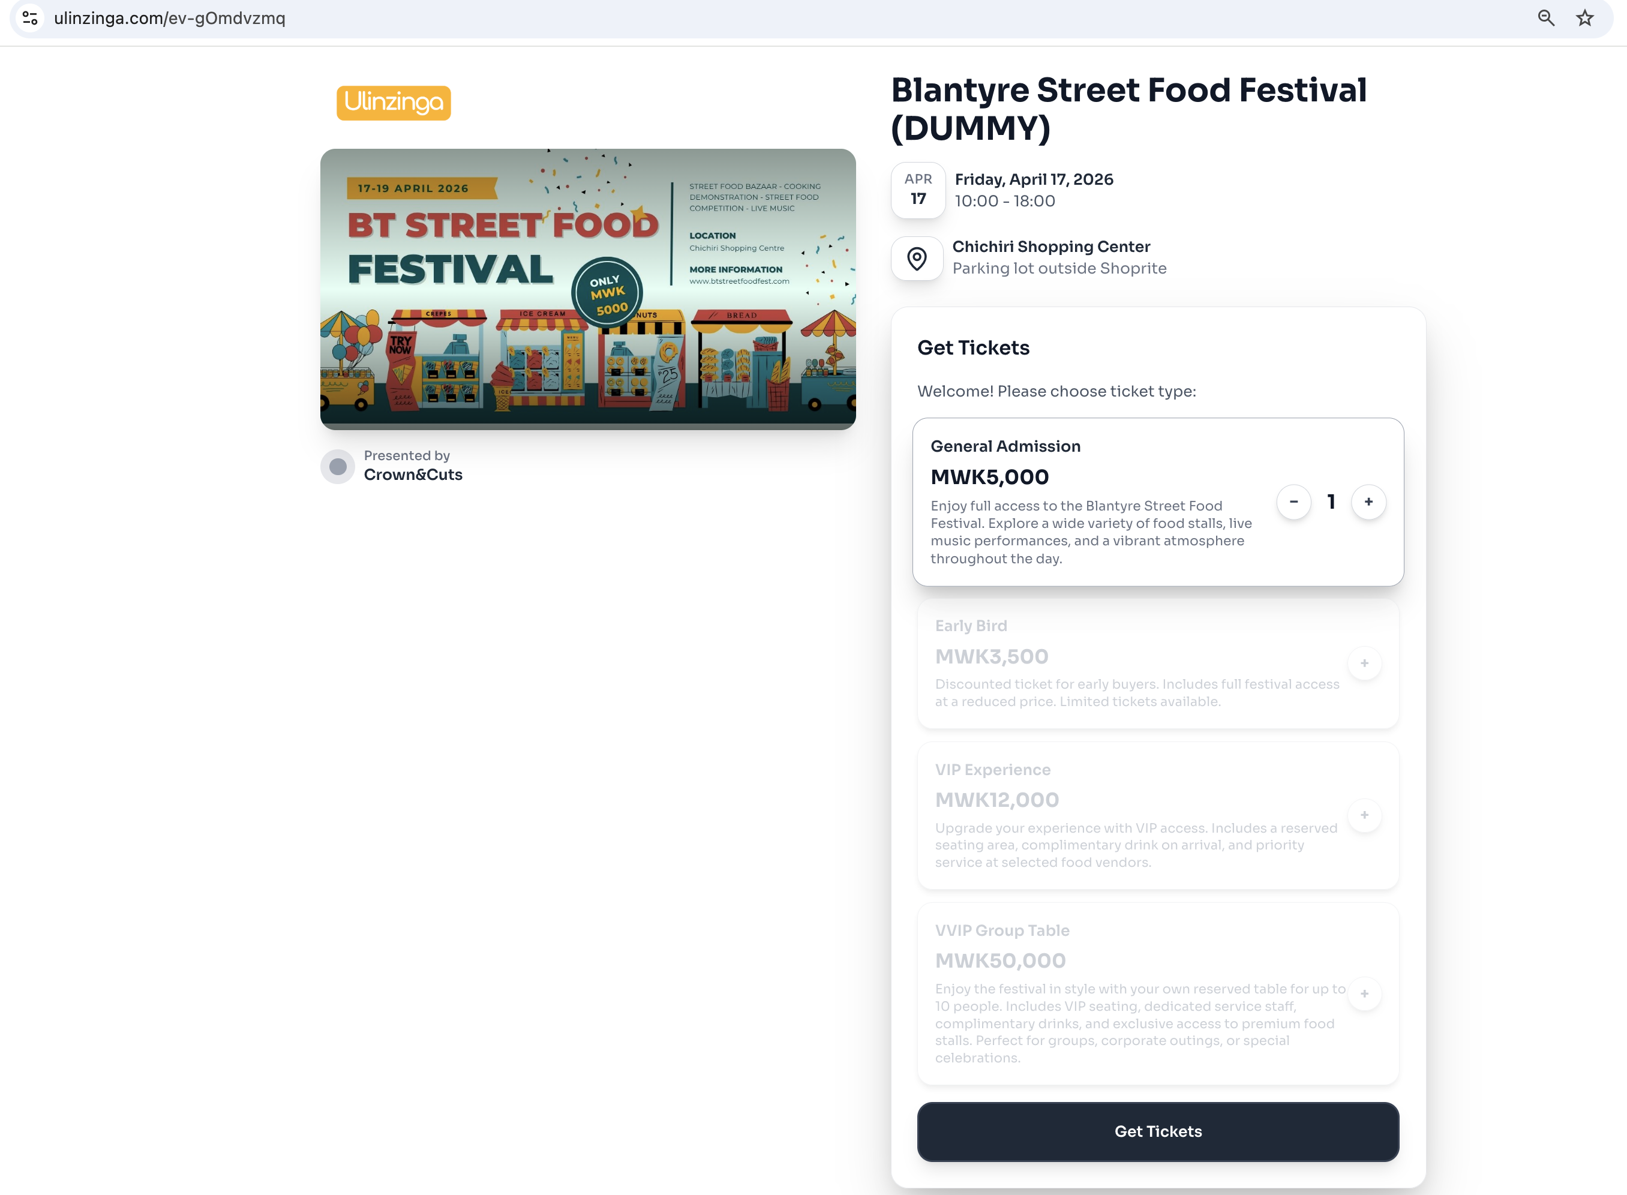The image size is (1627, 1195).
Task: Click the Chichiri Shopping Center venue name
Action: [1050, 247]
